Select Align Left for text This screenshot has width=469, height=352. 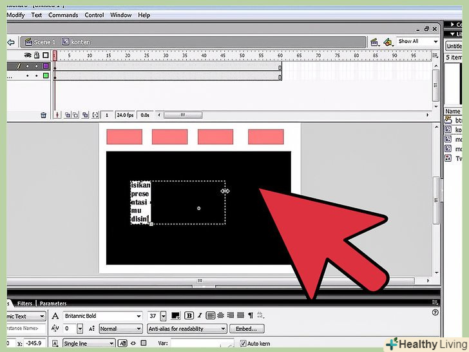(x=210, y=315)
